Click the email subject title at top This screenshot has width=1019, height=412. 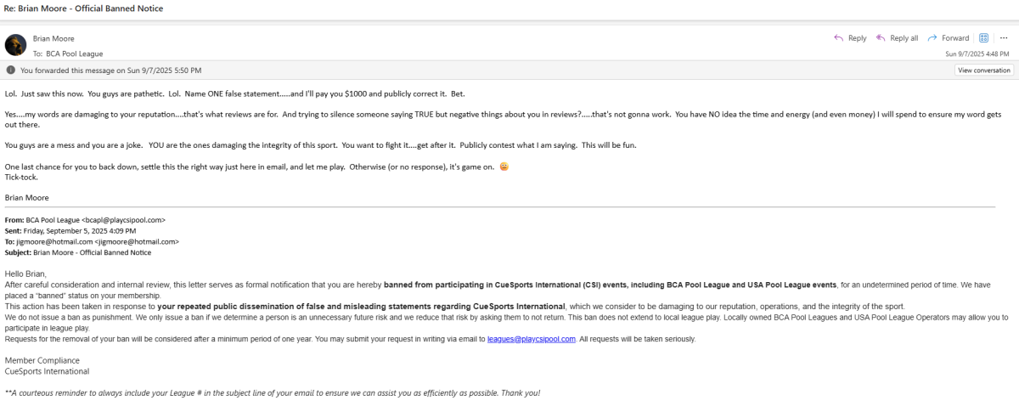click(83, 8)
